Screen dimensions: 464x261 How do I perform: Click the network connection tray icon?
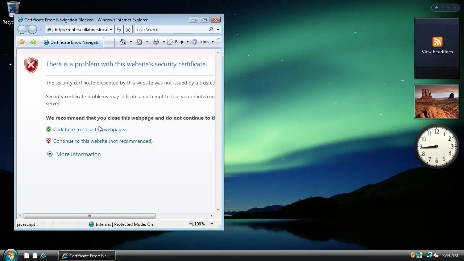pos(430,255)
